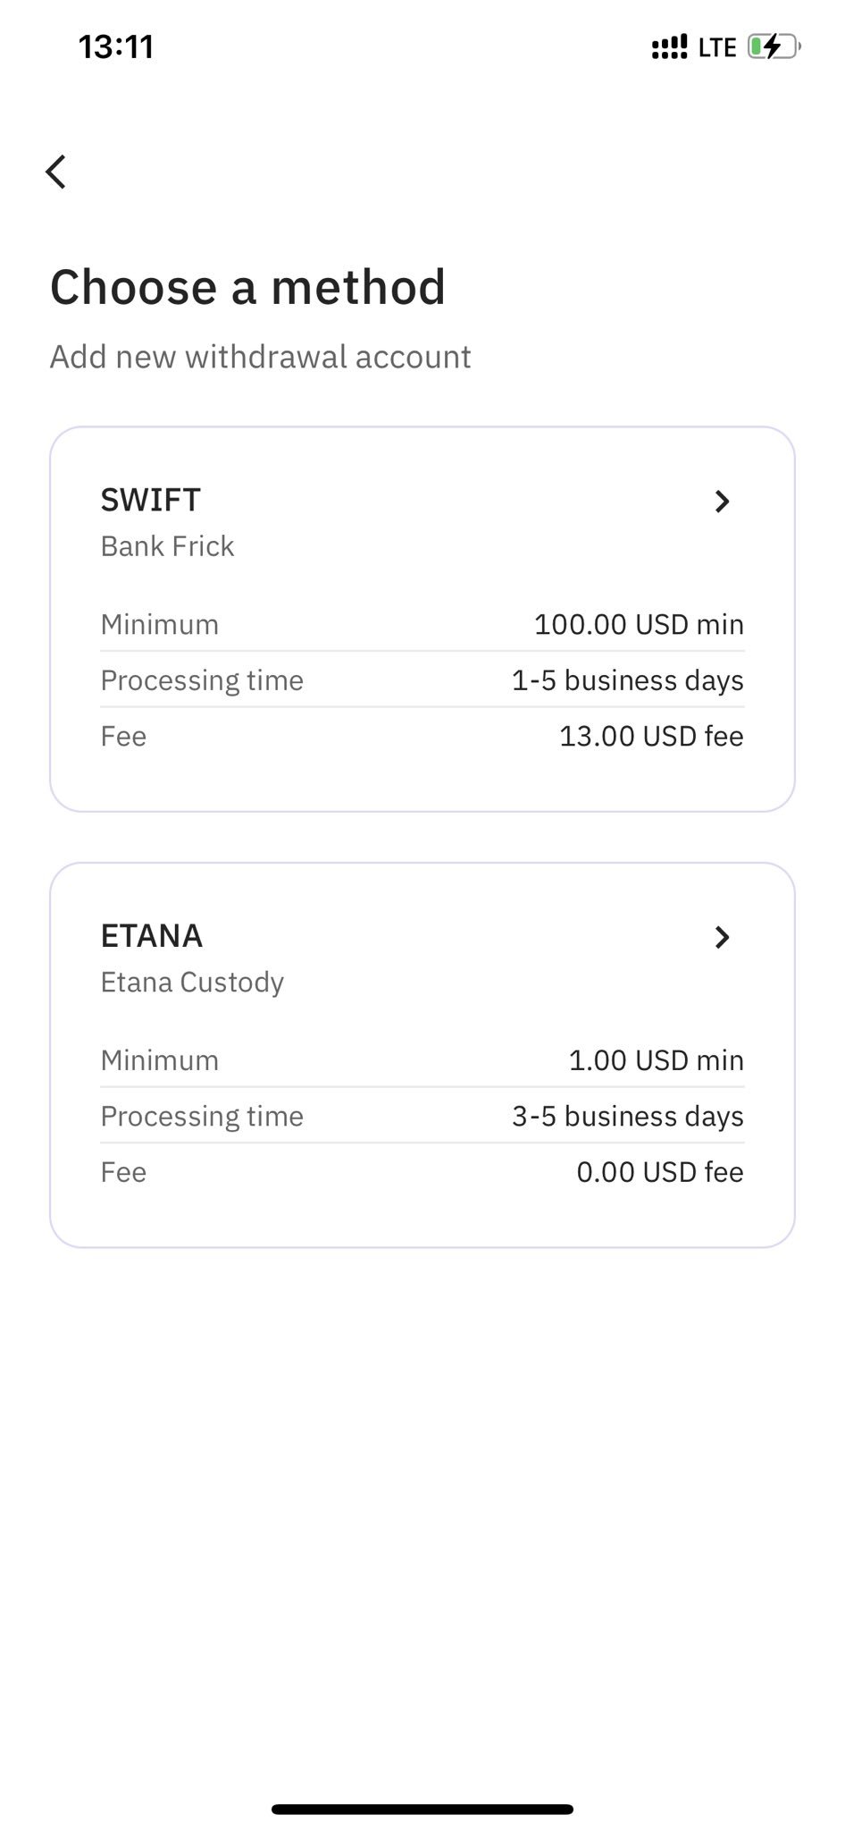Screen dimensions: 845x1831
Task: Tap the cellular signal strength icon
Action: [669, 46]
